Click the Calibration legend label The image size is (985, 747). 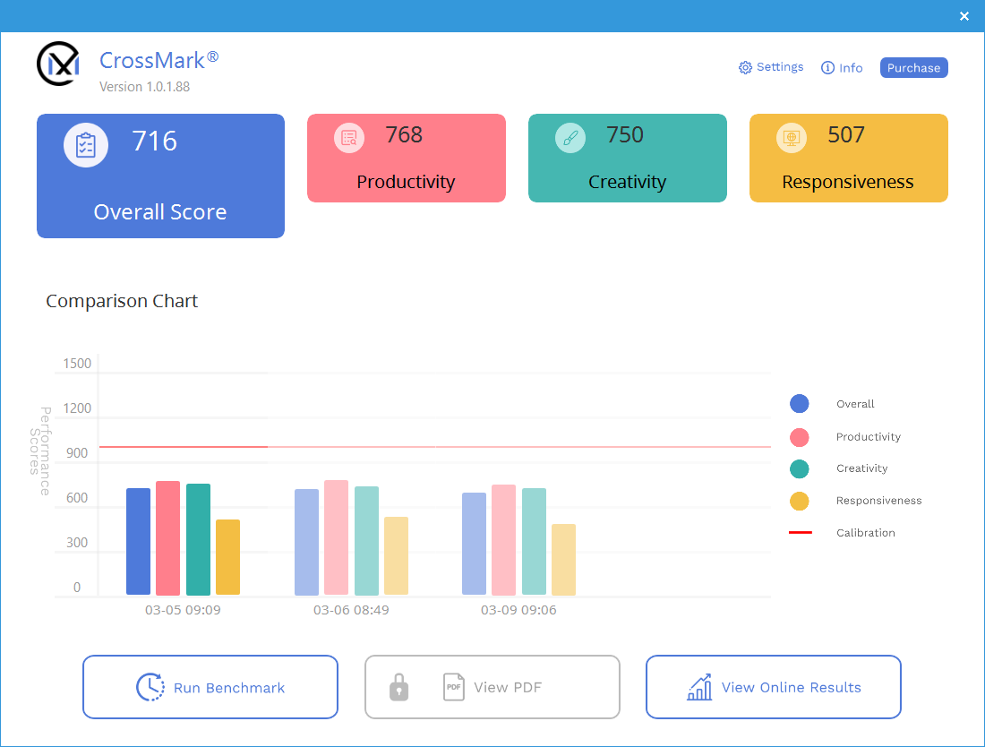(x=866, y=533)
